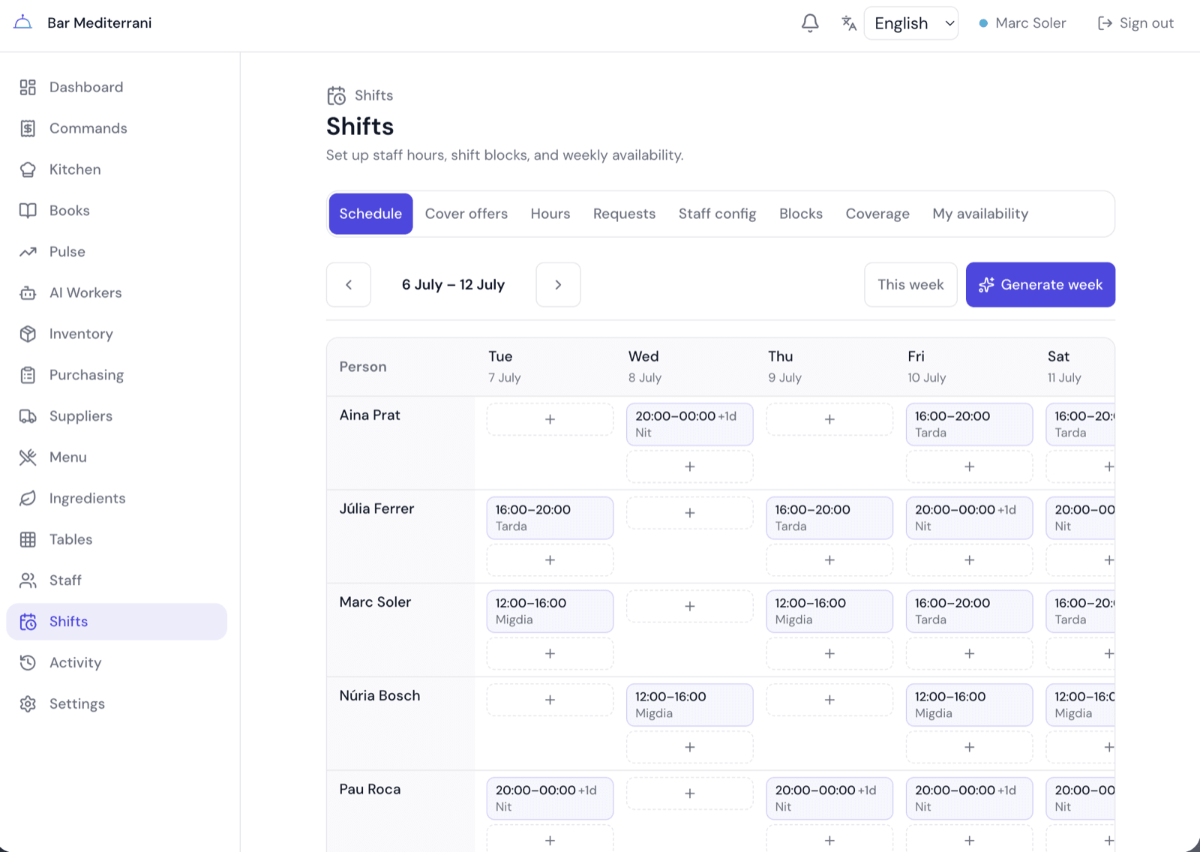Open AI Workers robot icon
Screen dimensions: 1200x852
28,293
